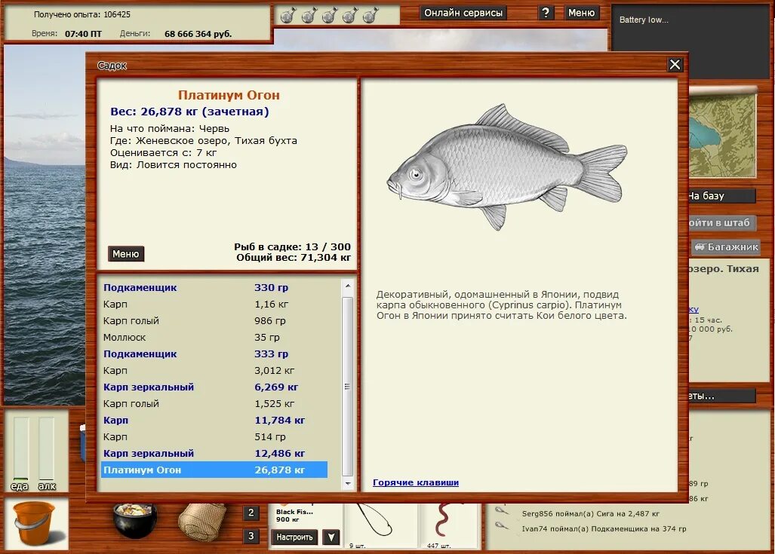Screen dimensions: 775x554
Task: Click the fish list scroll up arrow
Action: click(347, 286)
